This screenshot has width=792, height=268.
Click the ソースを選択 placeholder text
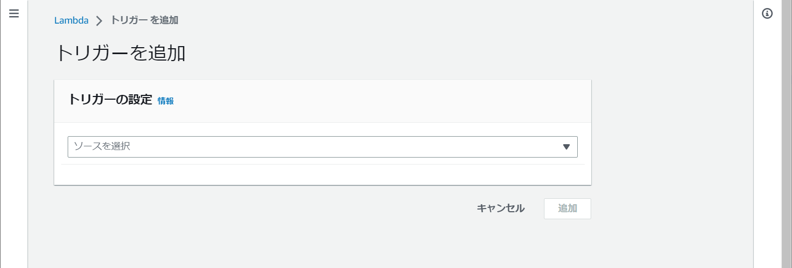tap(102, 146)
